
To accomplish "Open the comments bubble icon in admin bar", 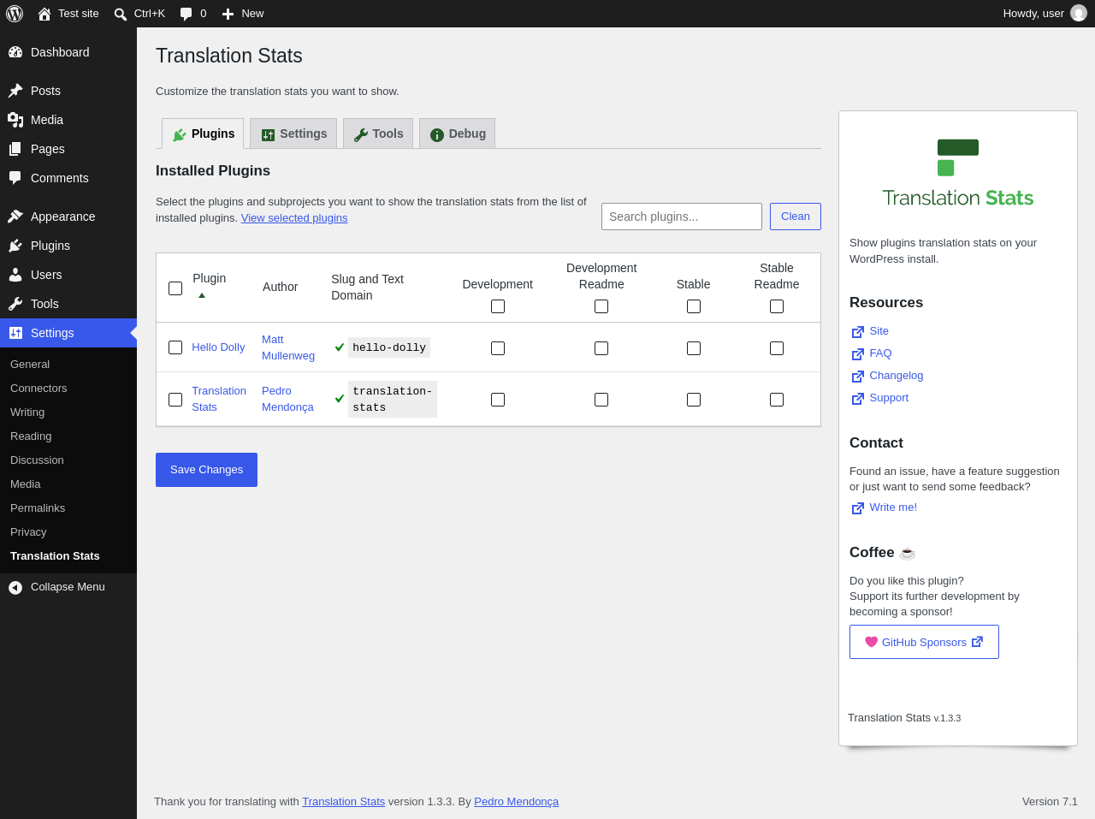I will pyautogui.click(x=186, y=14).
